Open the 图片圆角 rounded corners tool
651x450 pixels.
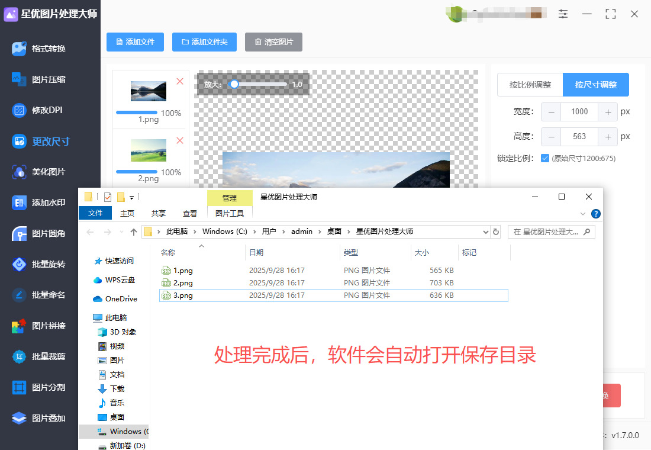point(38,233)
